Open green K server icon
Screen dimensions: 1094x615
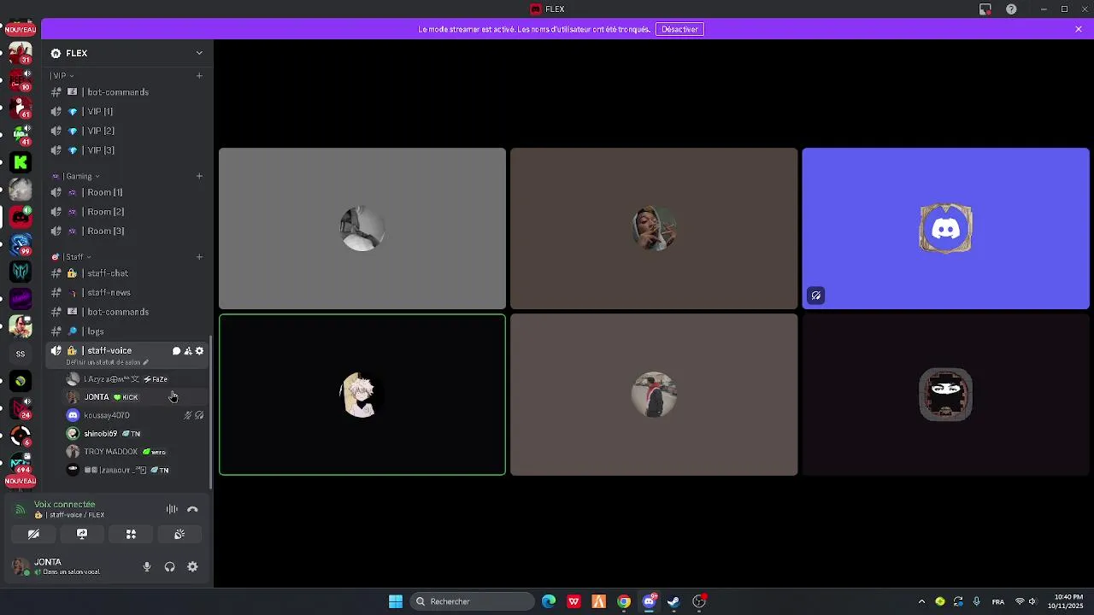tap(21, 162)
